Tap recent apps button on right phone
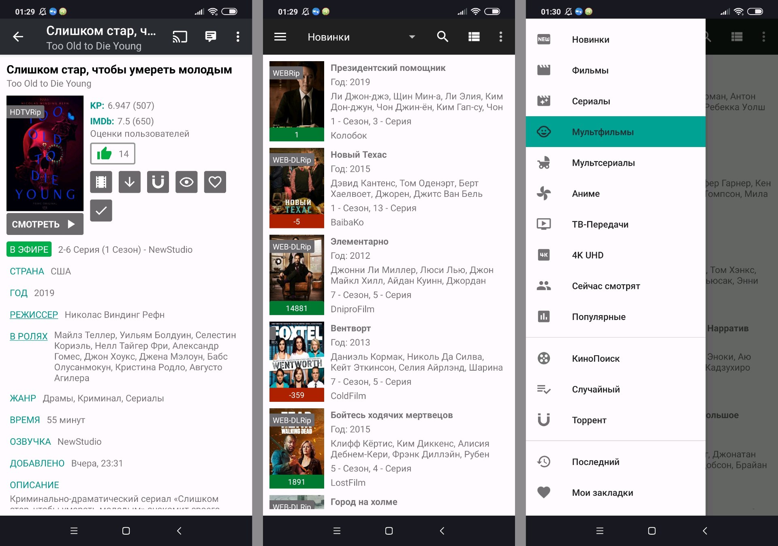Image resolution: width=778 pixels, height=546 pixels. pos(600,531)
